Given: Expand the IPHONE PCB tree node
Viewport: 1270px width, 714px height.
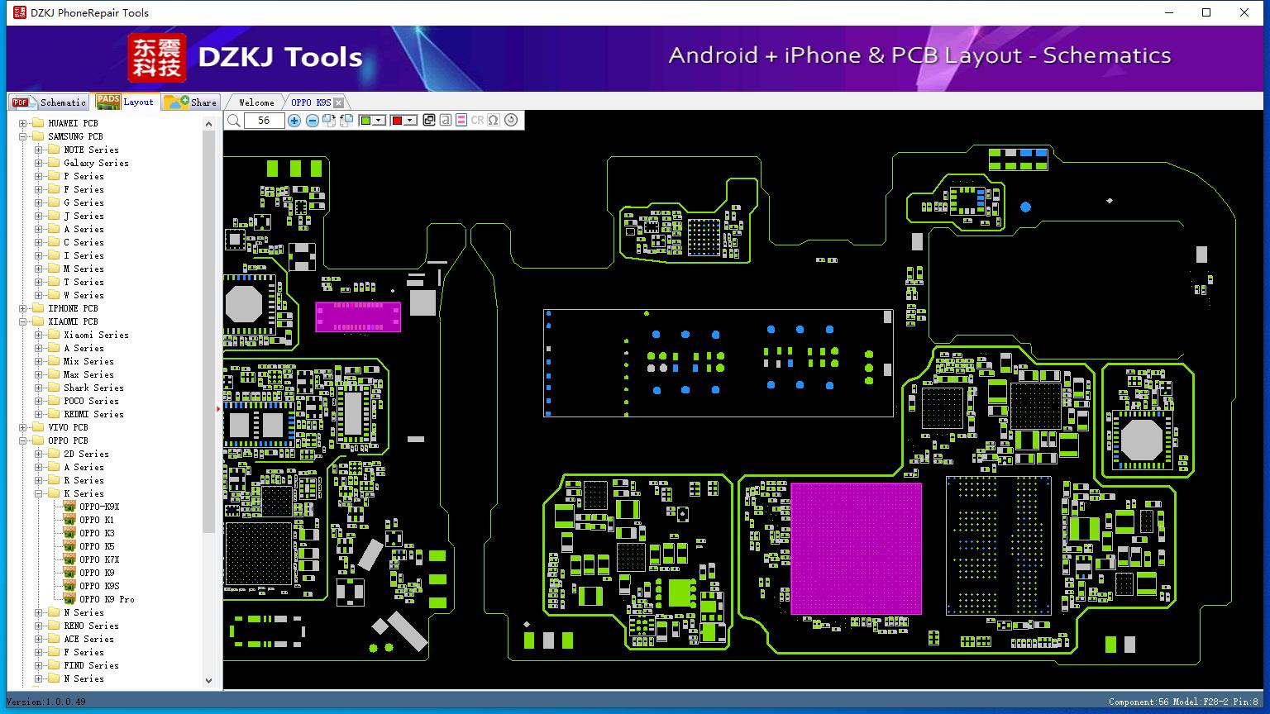Looking at the screenshot, I should pyautogui.click(x=23, y=308).
